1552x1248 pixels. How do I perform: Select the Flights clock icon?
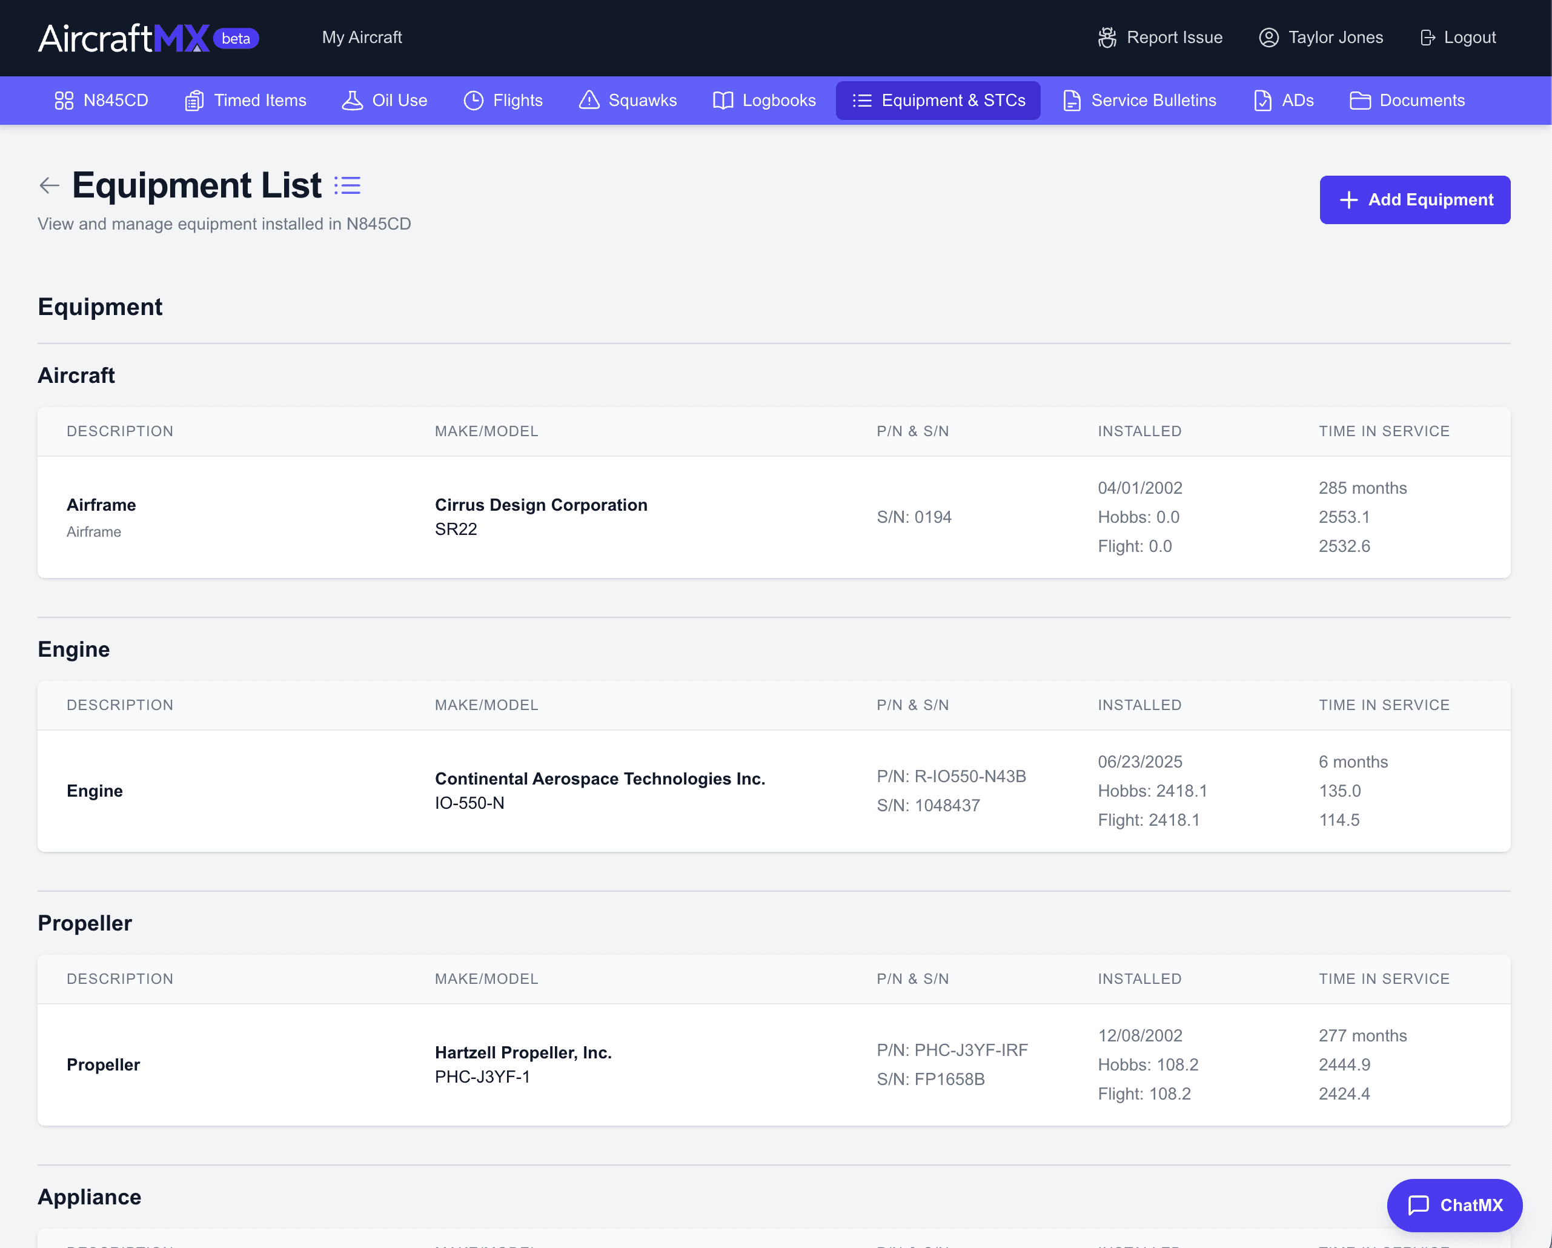(x=474, y=101)
